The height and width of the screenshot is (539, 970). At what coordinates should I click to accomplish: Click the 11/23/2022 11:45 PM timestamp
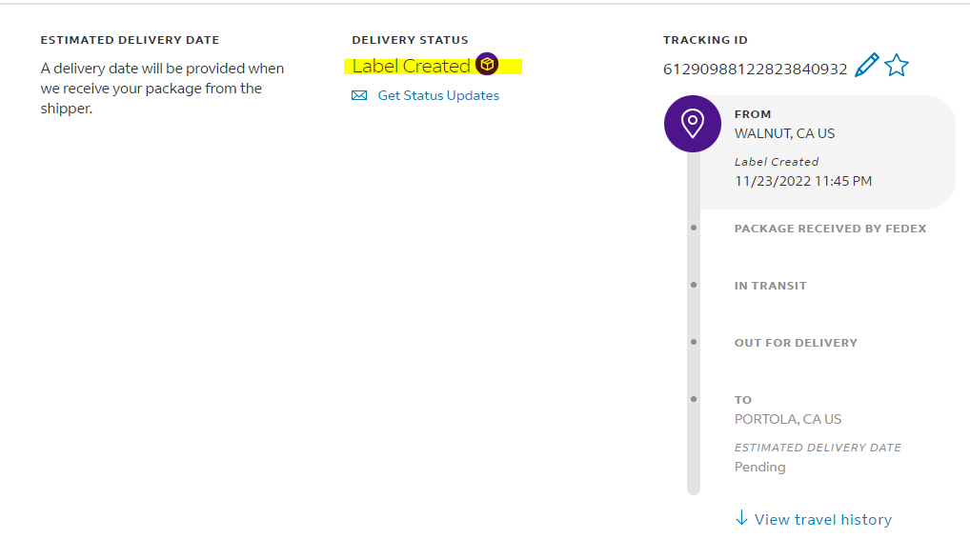coord(802,181)
